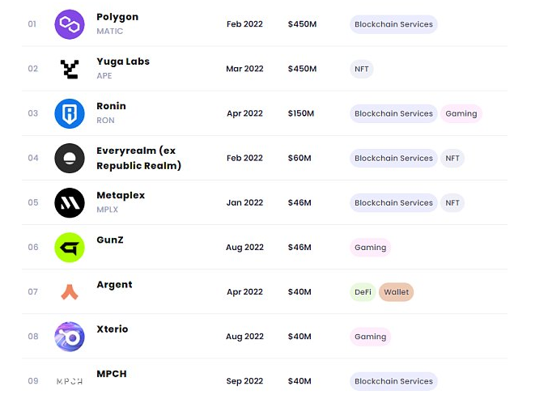Click Aug 2022 date in GunZ row
This screenshot has width=548, height=399.
point(244,248)
